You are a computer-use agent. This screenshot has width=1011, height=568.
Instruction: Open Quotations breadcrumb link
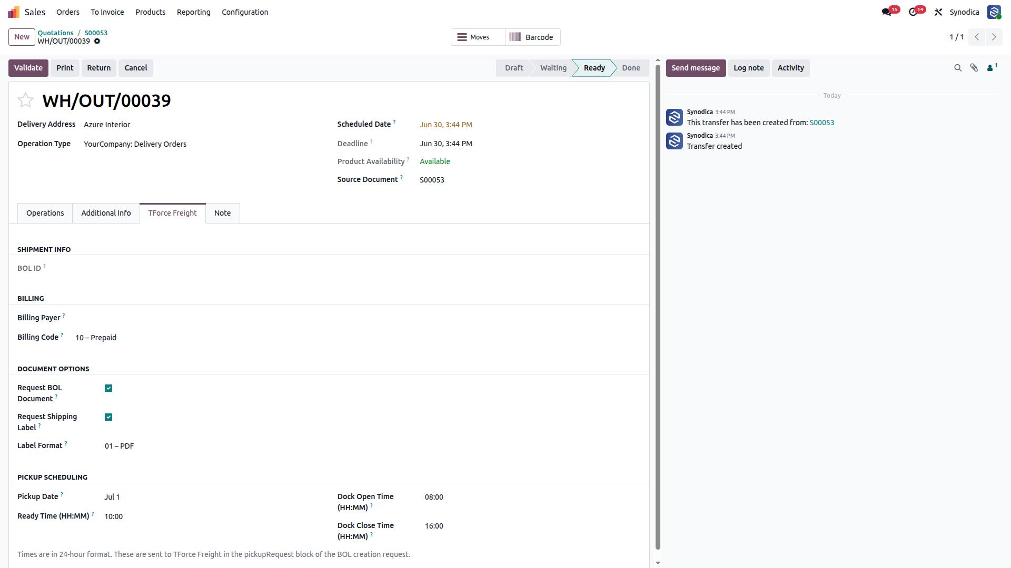coord(55,33)
